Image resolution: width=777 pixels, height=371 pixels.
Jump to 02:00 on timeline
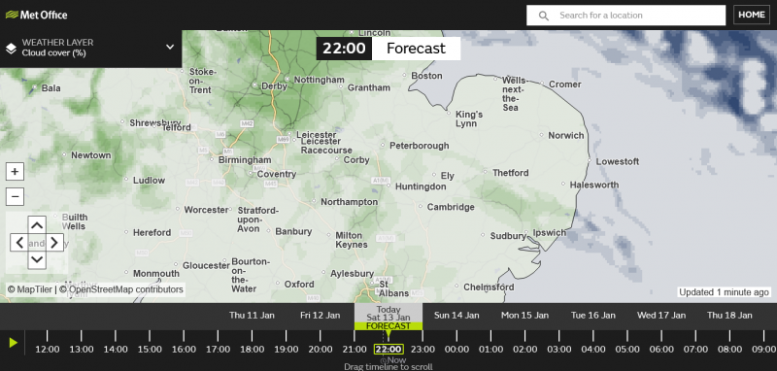click(524, 350)
